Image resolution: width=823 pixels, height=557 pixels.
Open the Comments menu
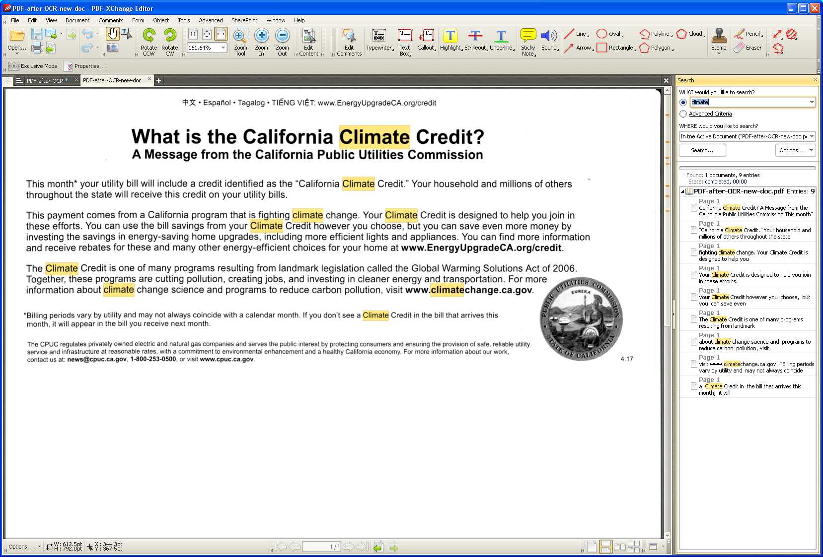pos(111,20)
